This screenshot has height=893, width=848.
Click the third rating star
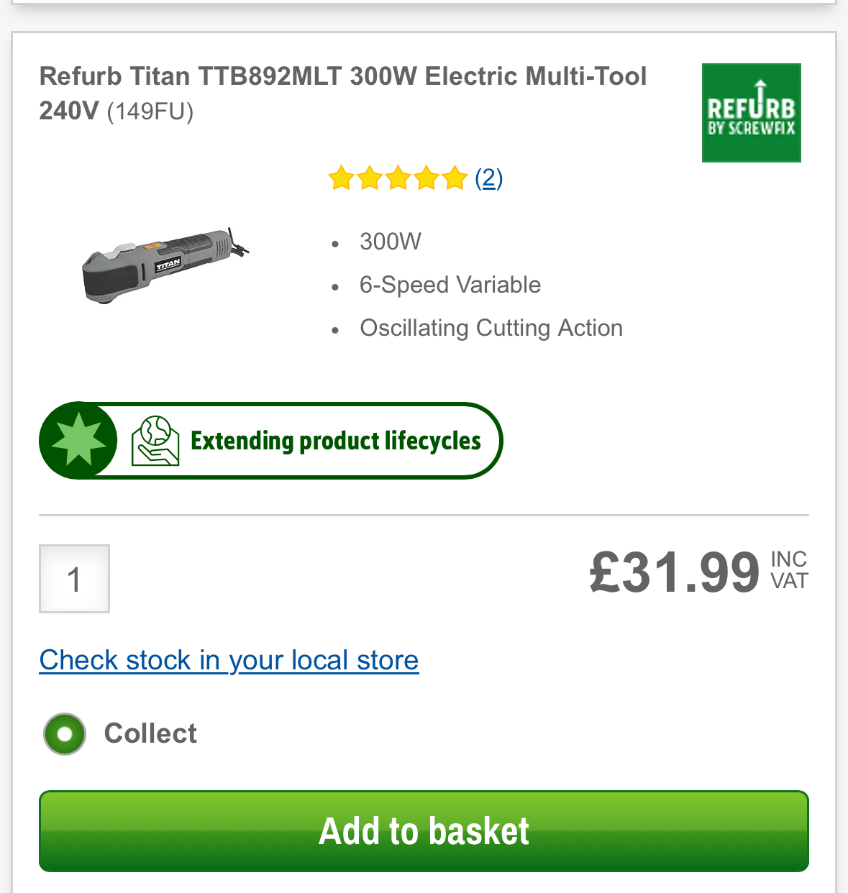(398, 178)
